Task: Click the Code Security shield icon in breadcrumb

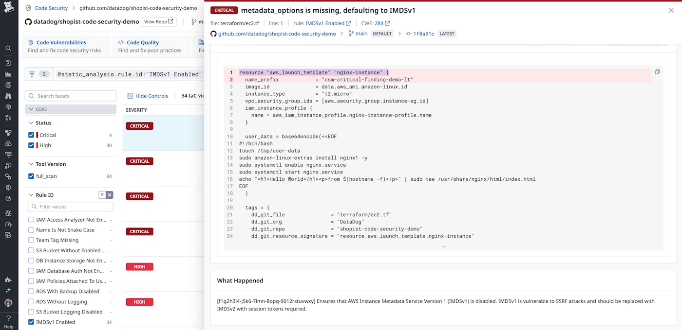Action: point(28,8)
